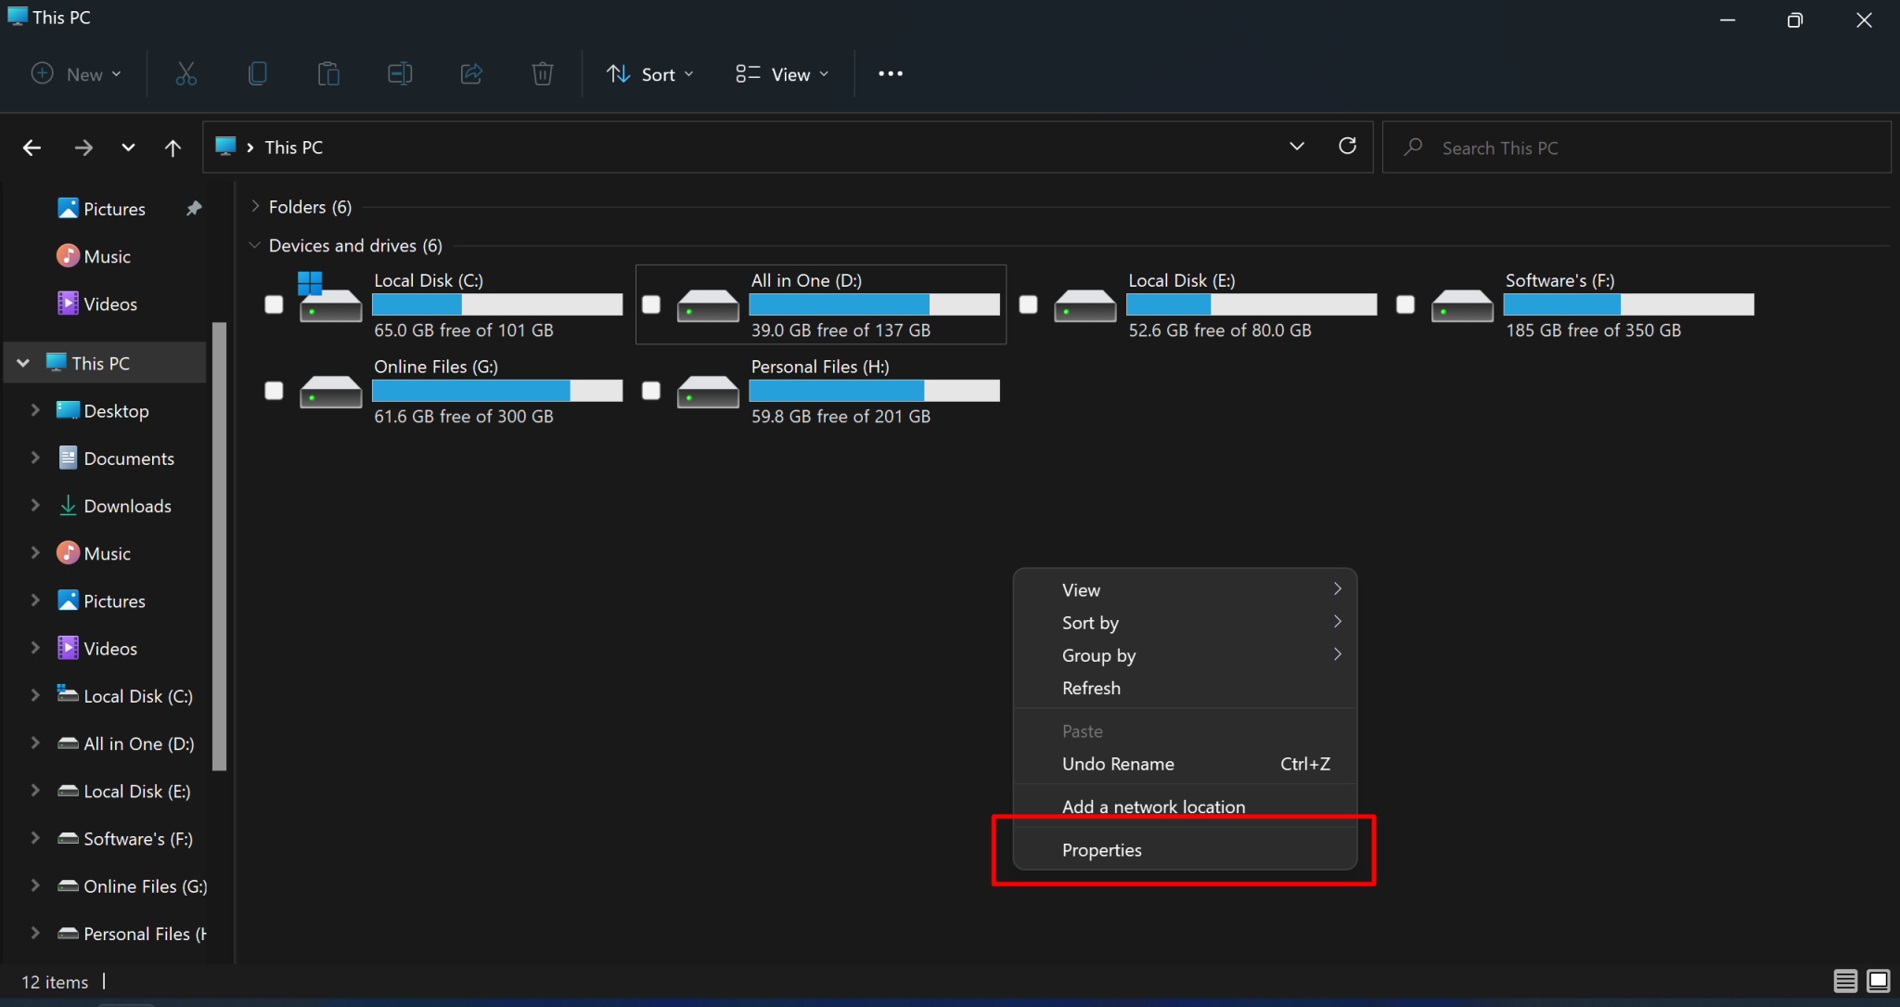This screenshot has width=1900, height=1007.
Task: Expand Local Disk (C:) in the sidebar tree
Action: [34, 695]
